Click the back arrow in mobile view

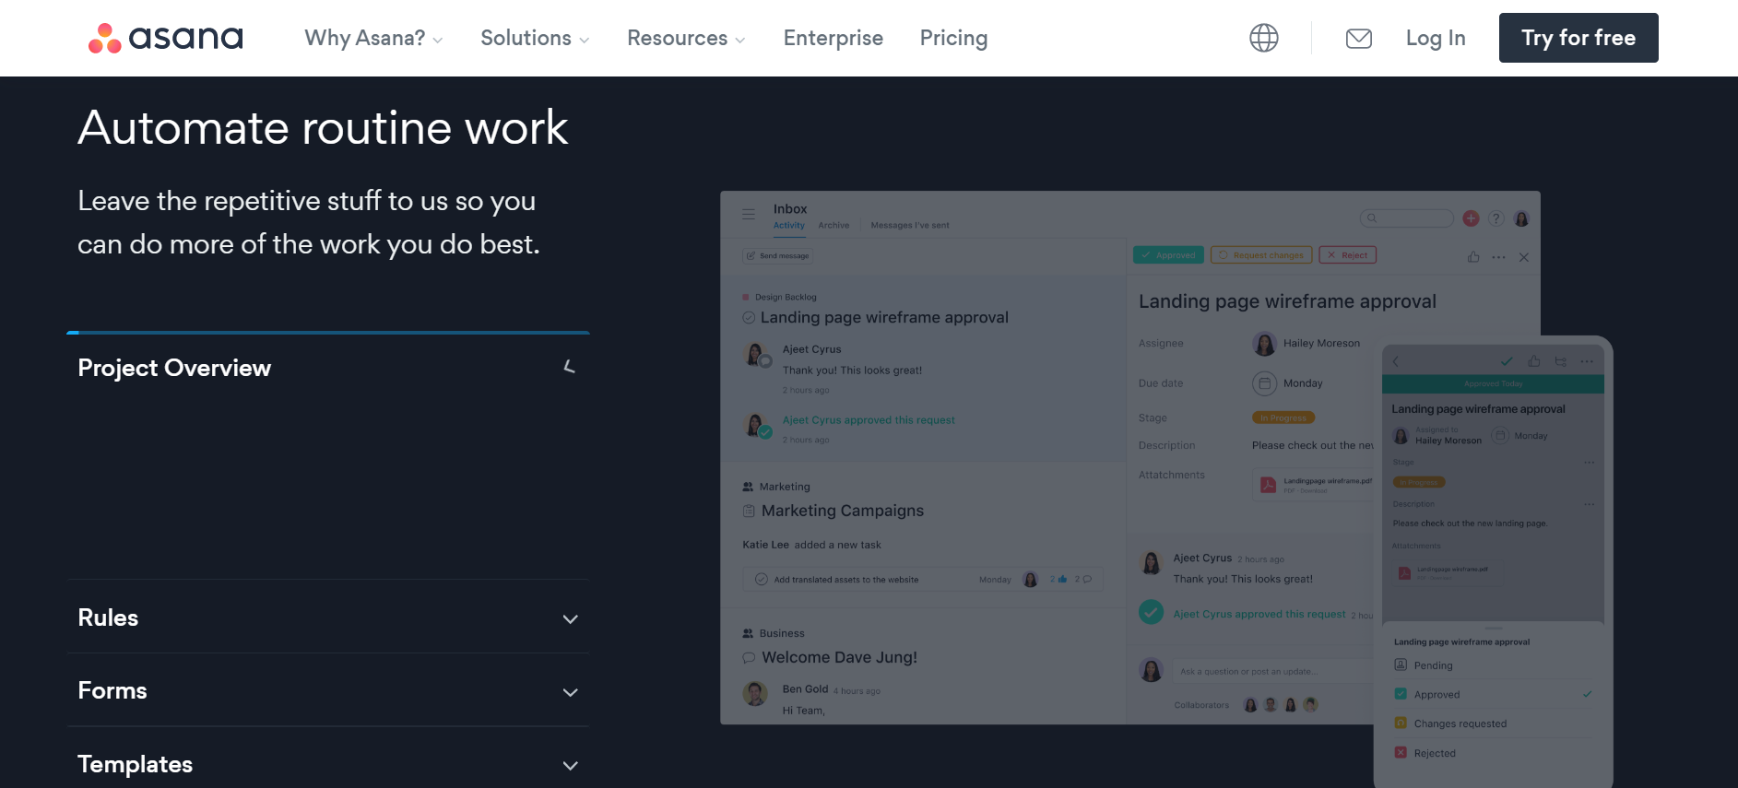click(x=1395, y=361)
